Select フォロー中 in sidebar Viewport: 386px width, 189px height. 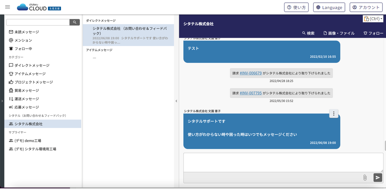(43, 49)
